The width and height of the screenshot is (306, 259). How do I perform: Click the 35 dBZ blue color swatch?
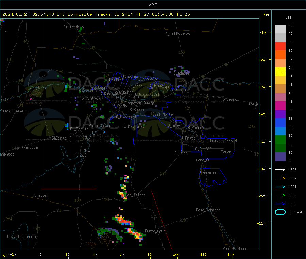click(280, 123)
